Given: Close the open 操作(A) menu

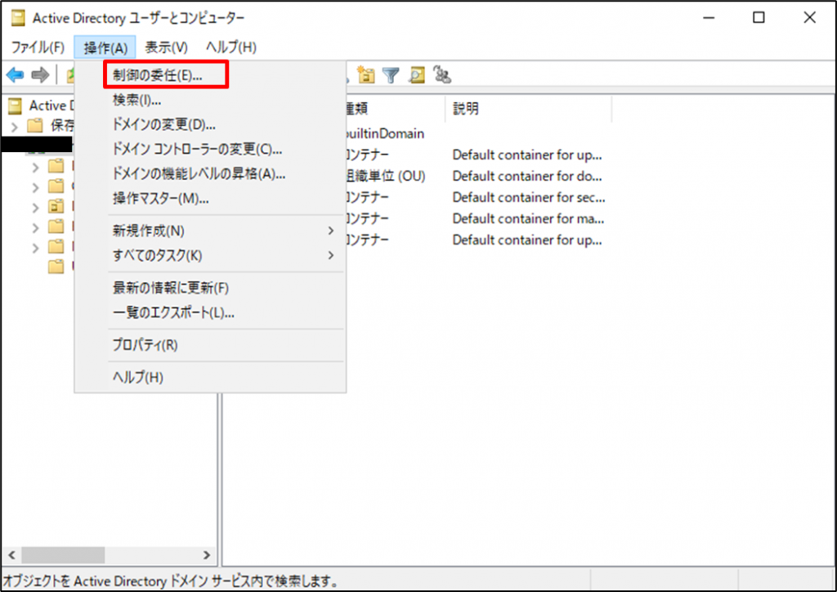Looking at the screenshot, I should click(105, 47).
